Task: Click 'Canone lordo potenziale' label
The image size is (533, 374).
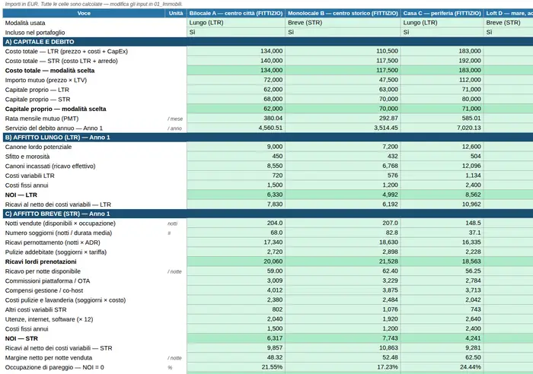Action: (x=38, y=147)
